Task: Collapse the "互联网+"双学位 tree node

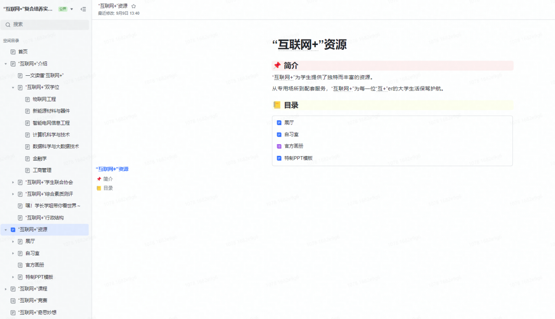Action: point(13,87)
